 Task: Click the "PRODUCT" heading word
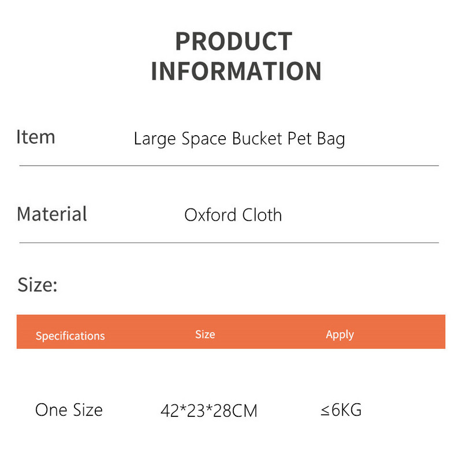[233, 42]
